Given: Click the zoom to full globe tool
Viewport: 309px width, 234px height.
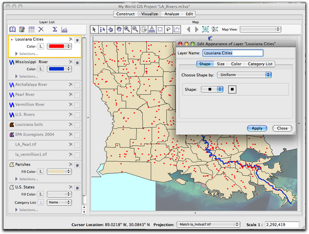Looking at the screenshot, I should (x=144, y=30).
